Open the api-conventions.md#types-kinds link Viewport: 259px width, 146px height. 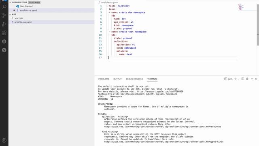[x=163, y=142]
